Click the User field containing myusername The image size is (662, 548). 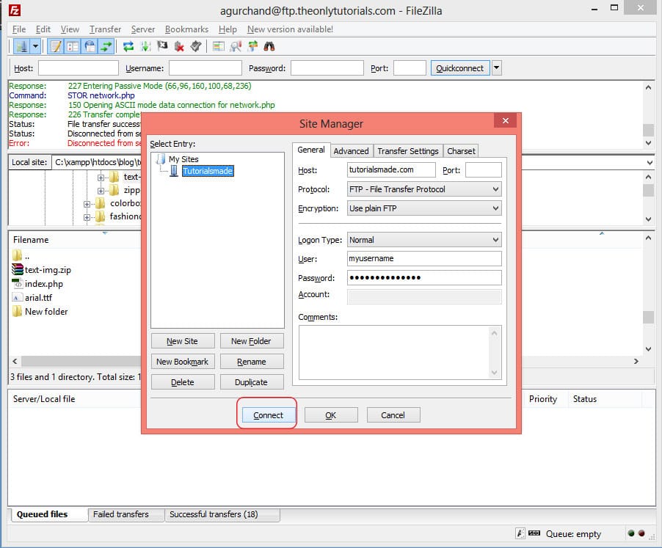point(424,258)
